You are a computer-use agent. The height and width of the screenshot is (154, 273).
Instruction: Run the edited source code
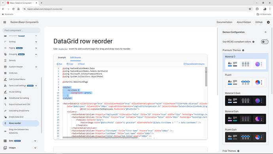pos(59,64)
